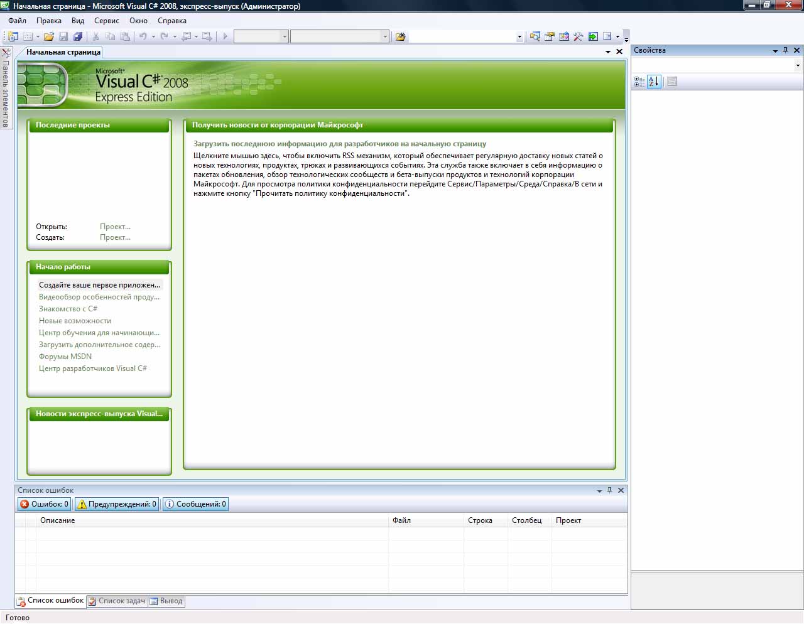This screenshot has width=804, height=624.
Task: Toggle Alphabetical sort in Свойства panel
Action: click(x=654, y=82)
